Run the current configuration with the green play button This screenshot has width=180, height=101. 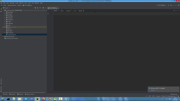(x=168, y=5)
